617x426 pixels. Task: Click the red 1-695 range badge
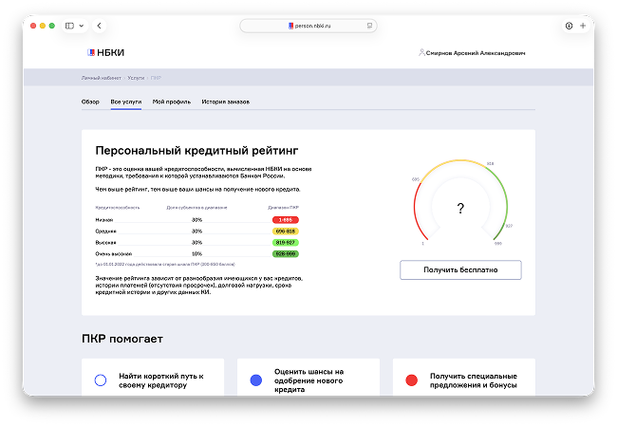coord(286,220)
